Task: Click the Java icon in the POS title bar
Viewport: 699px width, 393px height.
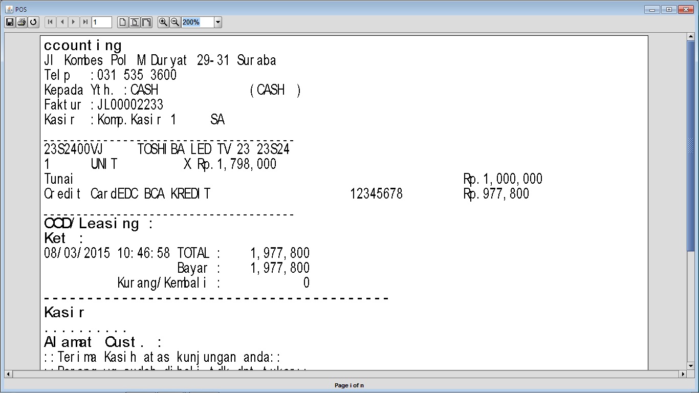Action: (9, 9)
